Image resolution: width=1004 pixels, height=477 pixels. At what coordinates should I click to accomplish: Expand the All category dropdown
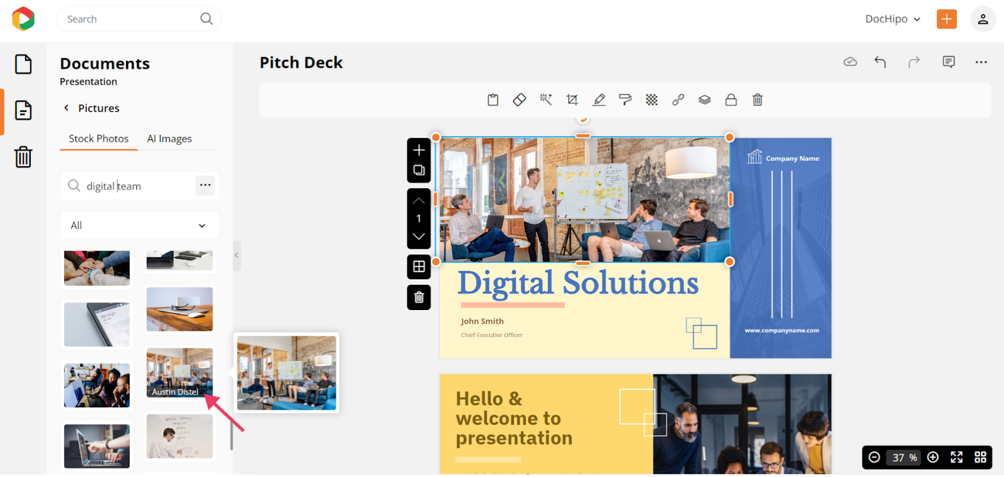139,225
